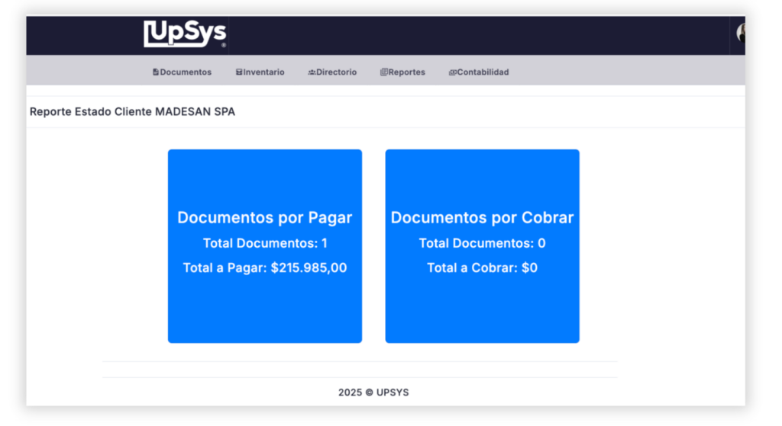Expand the Reportes menu
782x426 pixels.
coord(406,72)
